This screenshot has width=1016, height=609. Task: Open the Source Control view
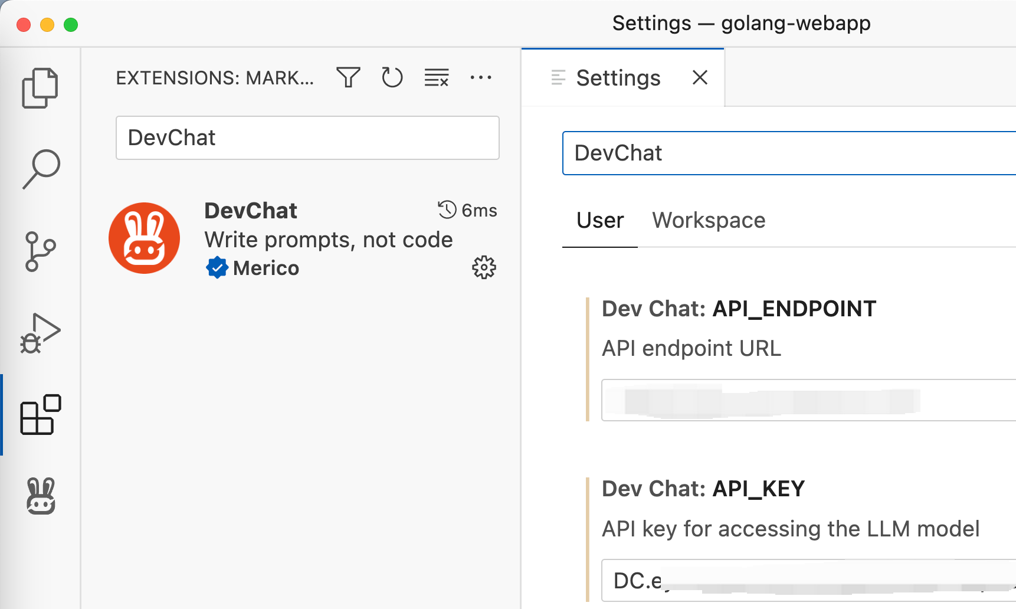click(x=40, y=250)
